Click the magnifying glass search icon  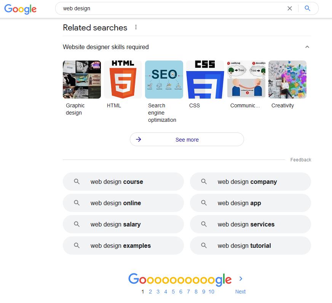click(308, 8)
